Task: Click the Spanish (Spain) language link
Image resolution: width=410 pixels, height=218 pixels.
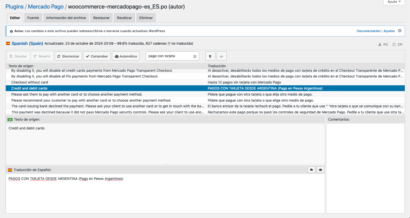Action: point(27,43)
